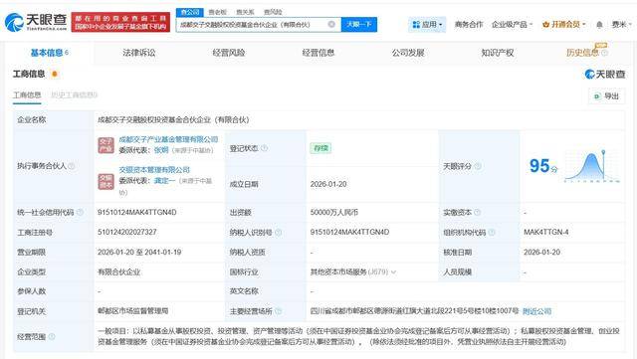
Task: Click registration number 510124202027327
Action: (x=127, y=232)
